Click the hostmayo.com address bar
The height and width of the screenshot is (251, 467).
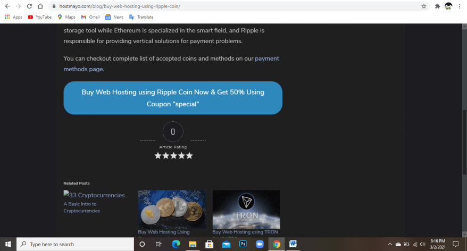point(238,6)
